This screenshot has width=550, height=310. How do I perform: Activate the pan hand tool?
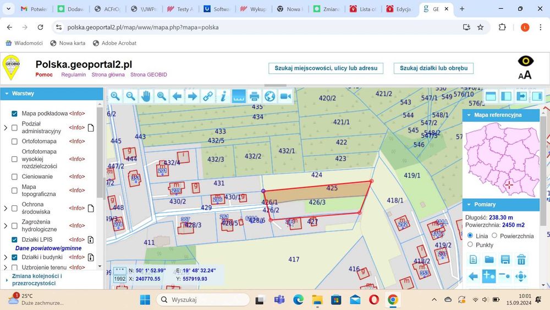pos(146,96)
